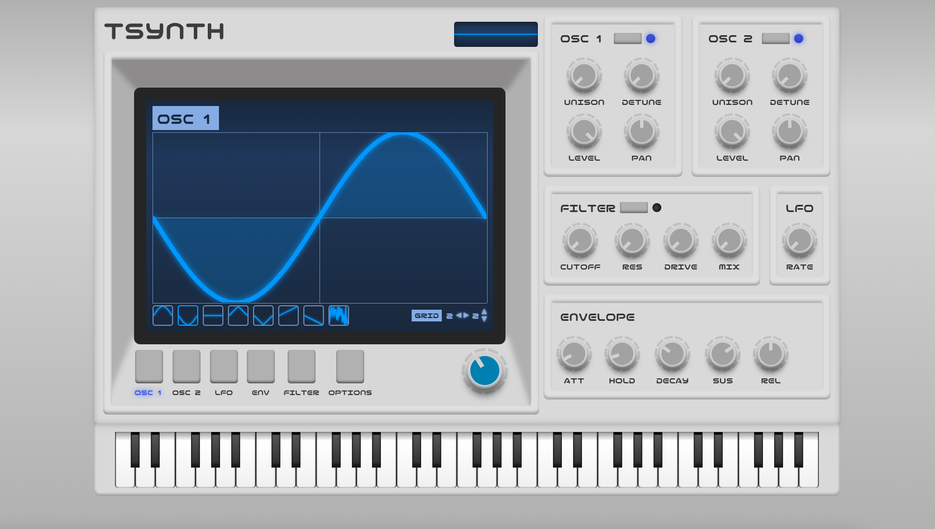Click the OSC 1 LEVEL knob
This screenshot has width=935, height=529.
[584, 132]
